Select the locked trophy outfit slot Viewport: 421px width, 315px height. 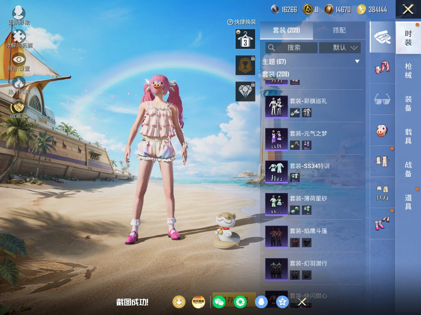[x=245, y=65]
